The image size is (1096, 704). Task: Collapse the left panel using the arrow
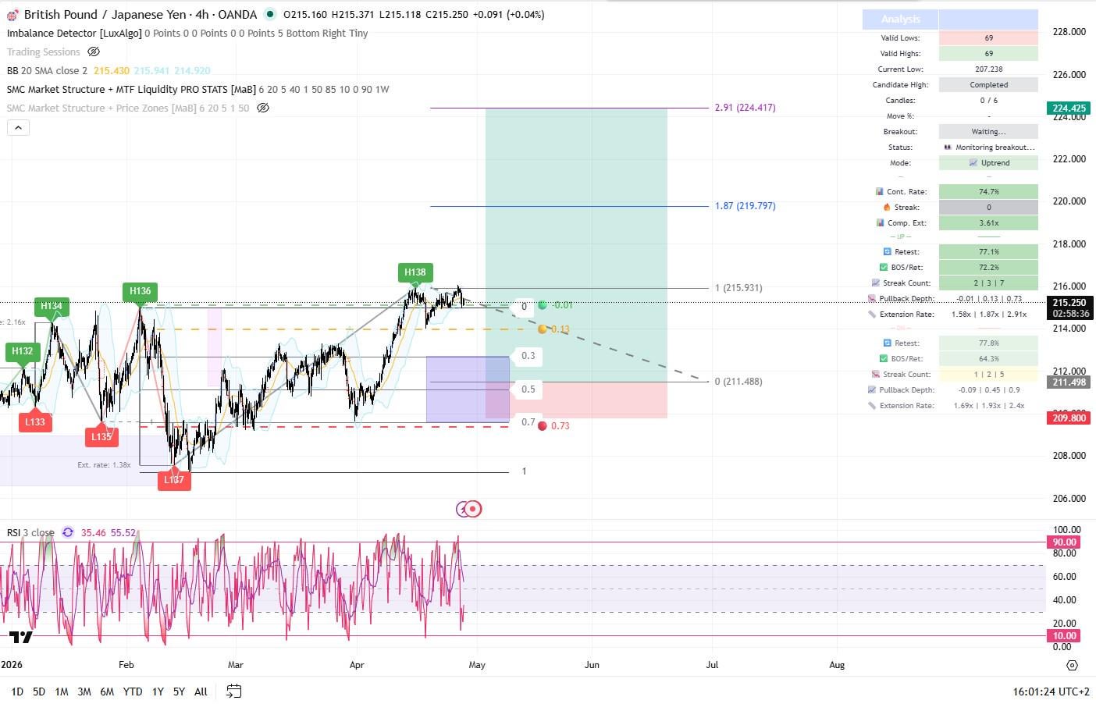coord(18,127)
